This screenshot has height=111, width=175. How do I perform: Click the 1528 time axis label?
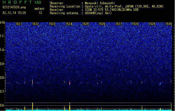(x=135, y=24)
